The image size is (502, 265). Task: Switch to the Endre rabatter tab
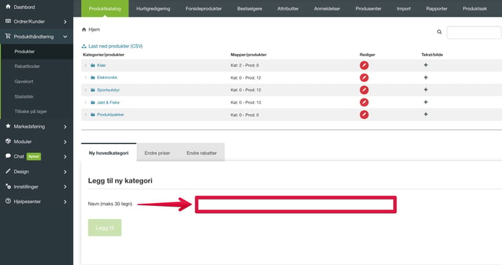(x=201, y=153)
